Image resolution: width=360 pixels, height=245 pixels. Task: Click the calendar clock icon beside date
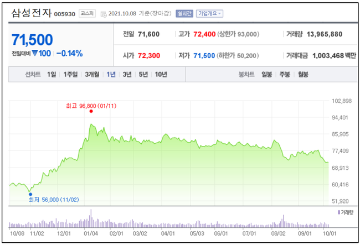click(104, 14)
